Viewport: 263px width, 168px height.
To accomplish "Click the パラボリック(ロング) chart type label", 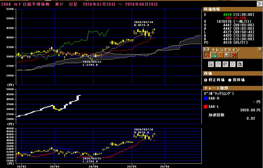I will 219,93.
